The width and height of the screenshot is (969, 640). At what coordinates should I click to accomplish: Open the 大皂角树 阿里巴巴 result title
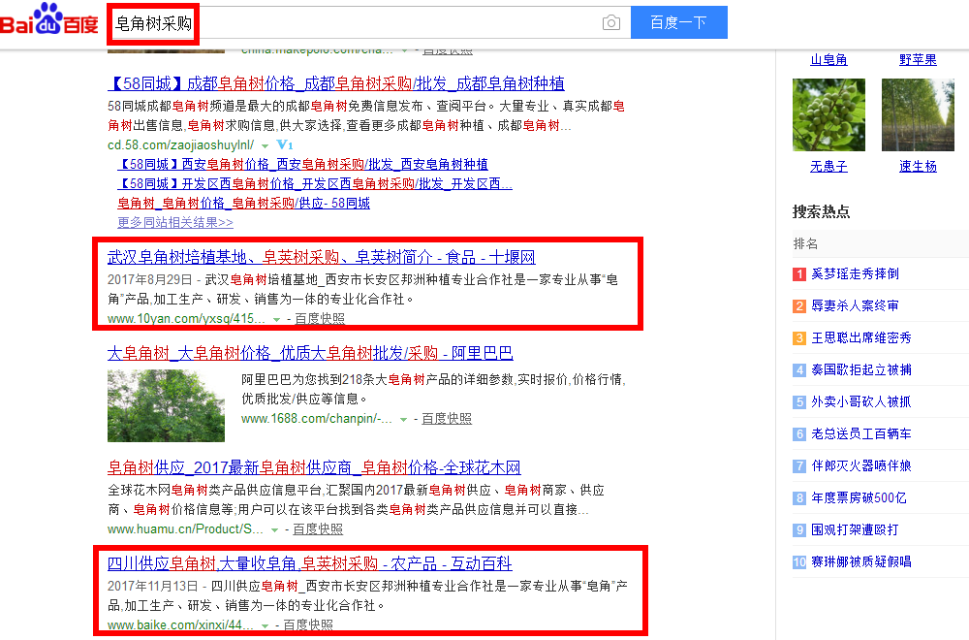(x=310, y=353)
